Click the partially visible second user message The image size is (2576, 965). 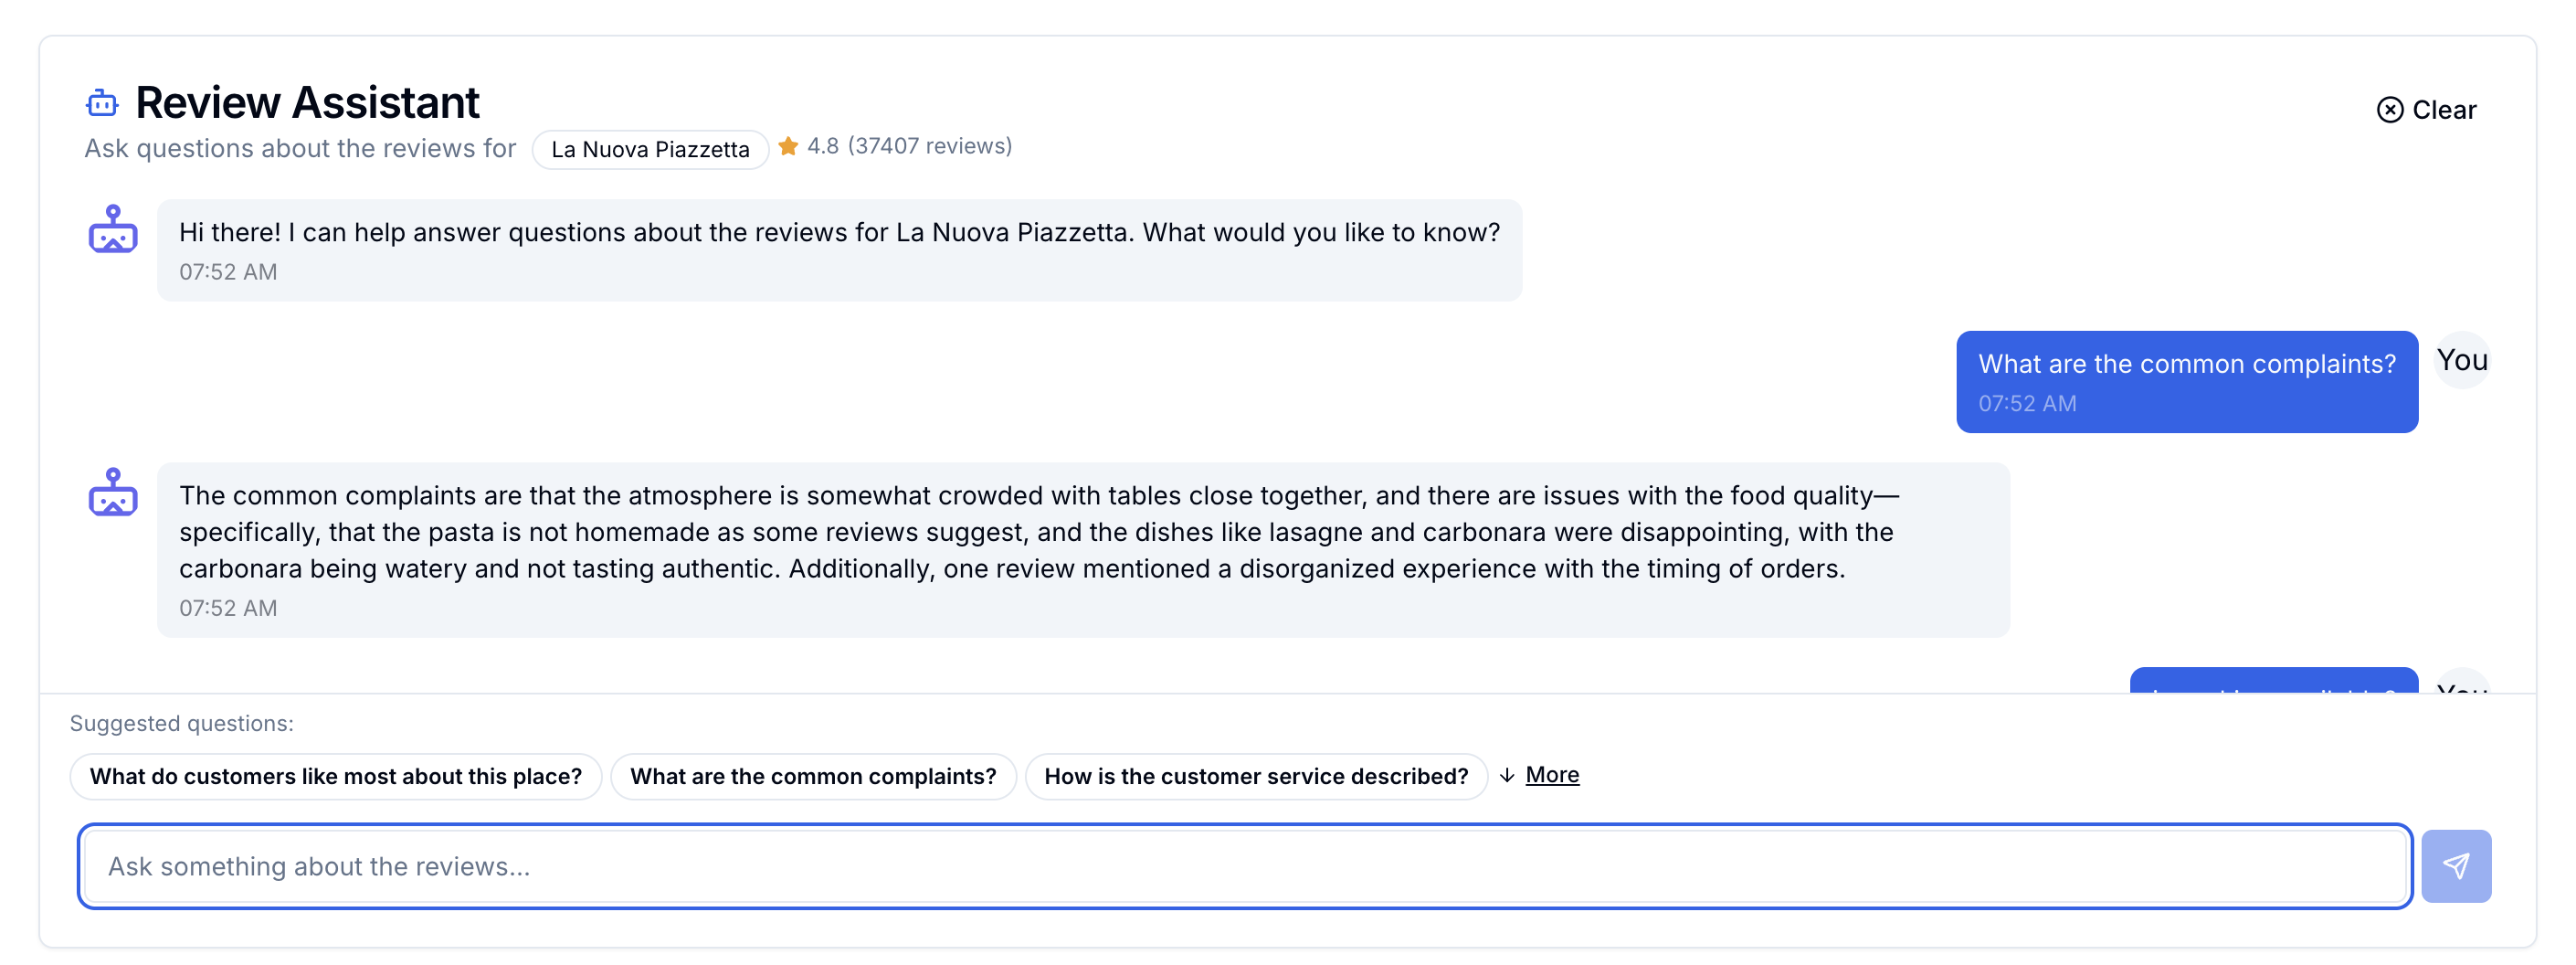(x=2273, y=681)
